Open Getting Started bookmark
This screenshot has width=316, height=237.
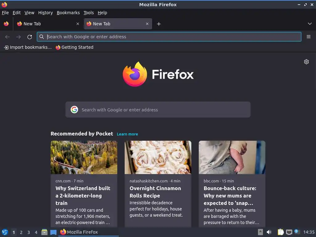(74, 47)
